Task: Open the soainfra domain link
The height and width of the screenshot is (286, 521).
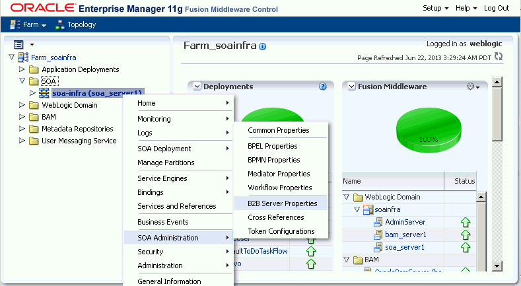Action: [388, 209]
